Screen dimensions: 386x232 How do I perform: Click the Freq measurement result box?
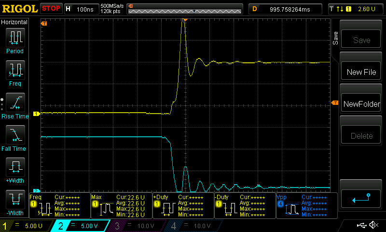pyautogui.click(x=60, y=205)
